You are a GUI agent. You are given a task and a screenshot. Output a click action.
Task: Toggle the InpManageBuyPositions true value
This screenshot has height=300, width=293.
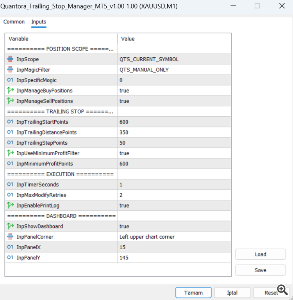point(174,91)
